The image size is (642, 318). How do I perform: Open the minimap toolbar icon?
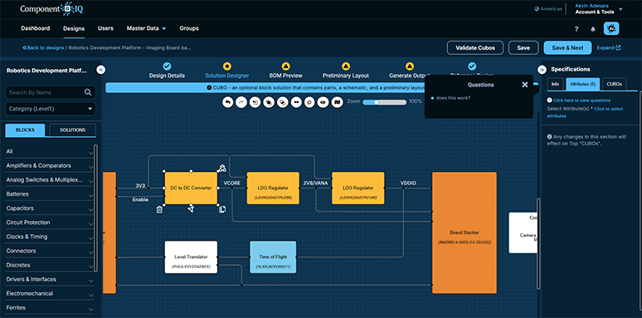(x=337, y=102)
